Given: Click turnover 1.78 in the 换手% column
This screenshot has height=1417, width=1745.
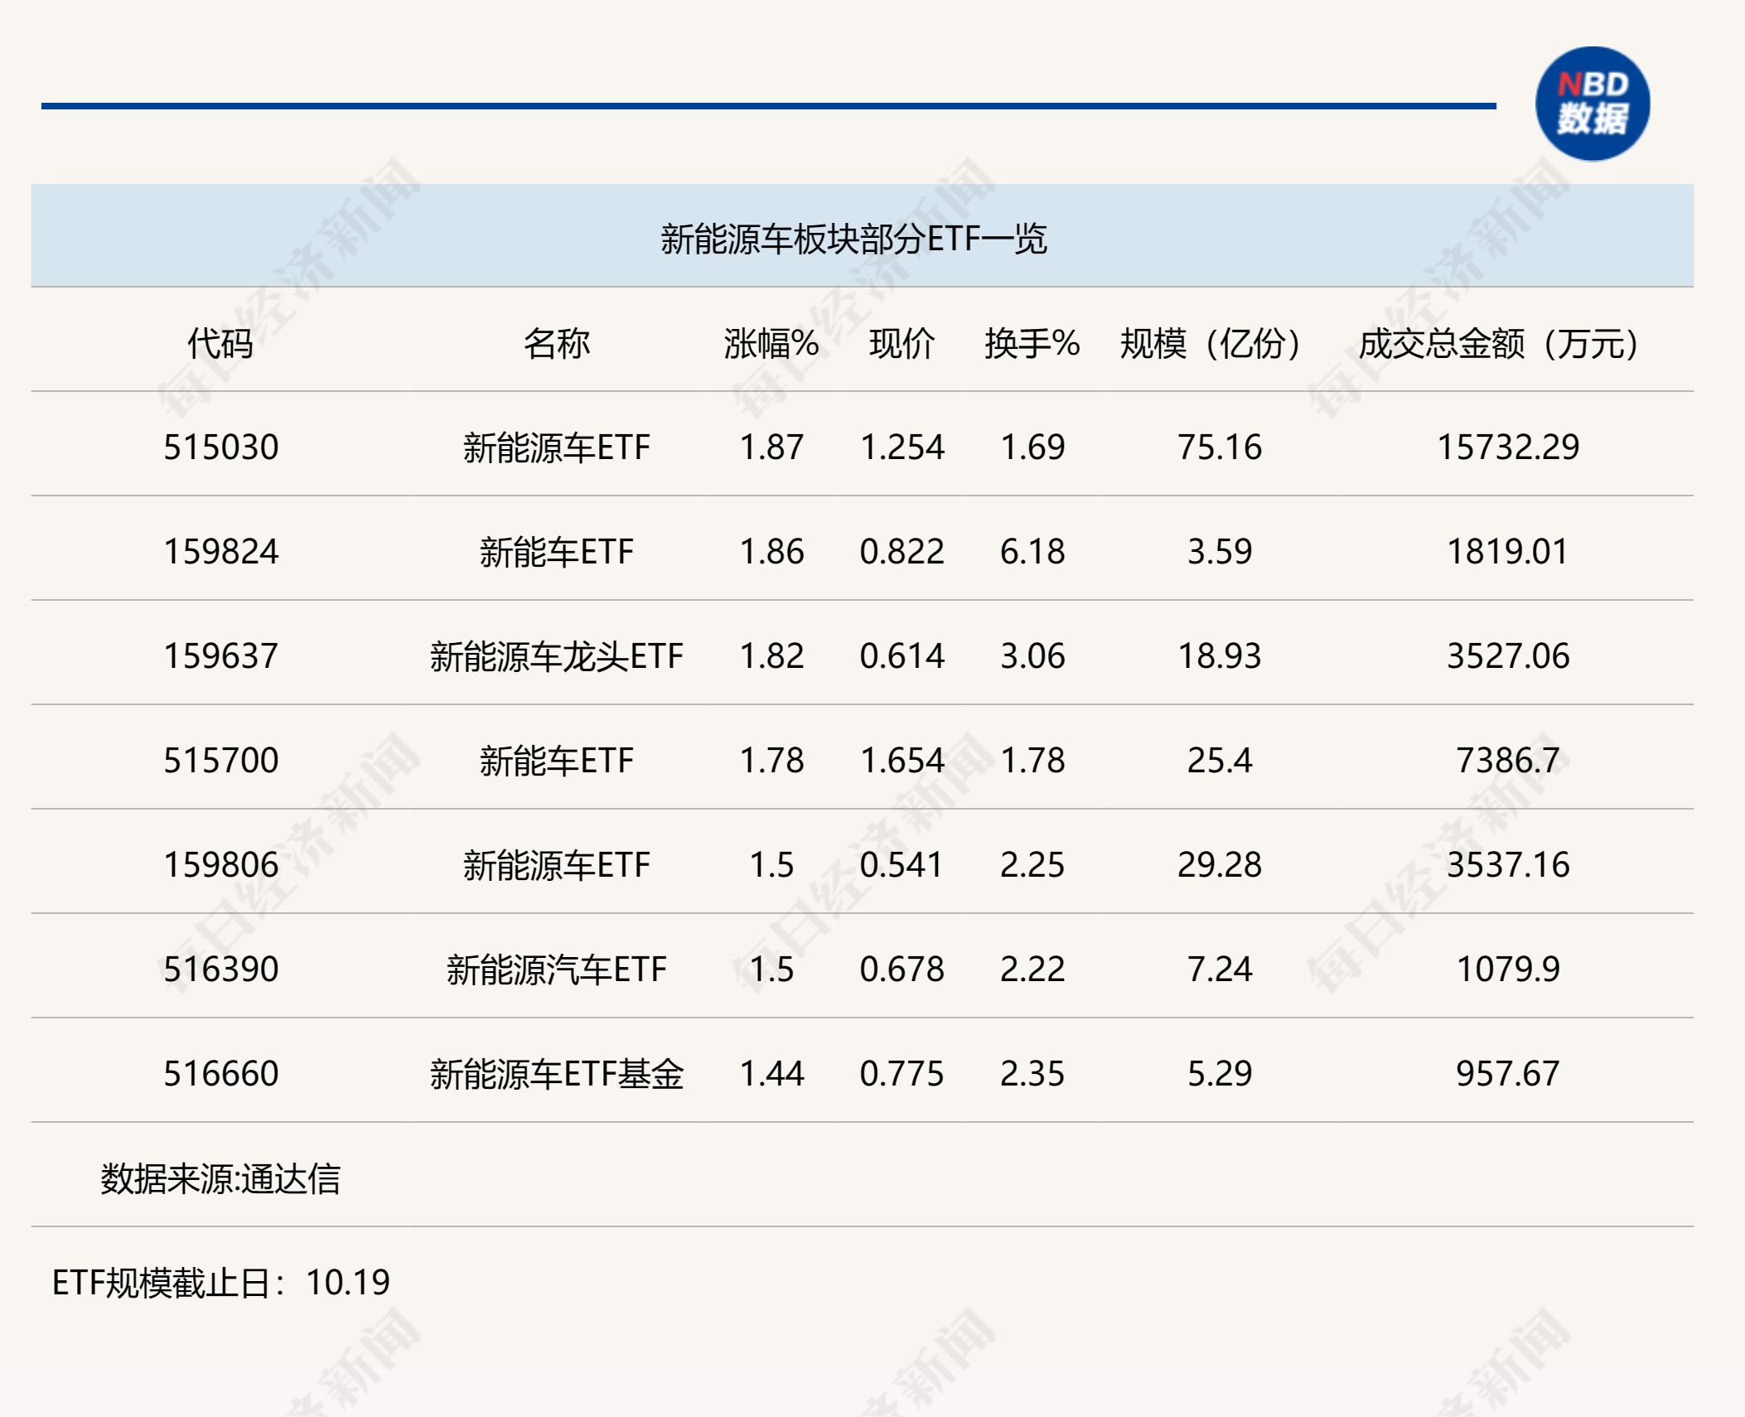Looking at the screenshot, I should [1032, 761].
